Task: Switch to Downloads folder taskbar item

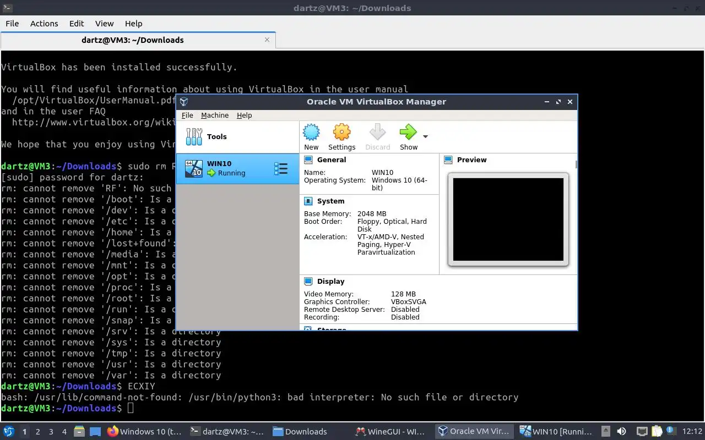Action: pos(310,432)
